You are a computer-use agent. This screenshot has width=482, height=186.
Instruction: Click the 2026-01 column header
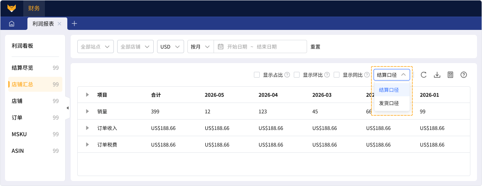click(x=429, y=95)
